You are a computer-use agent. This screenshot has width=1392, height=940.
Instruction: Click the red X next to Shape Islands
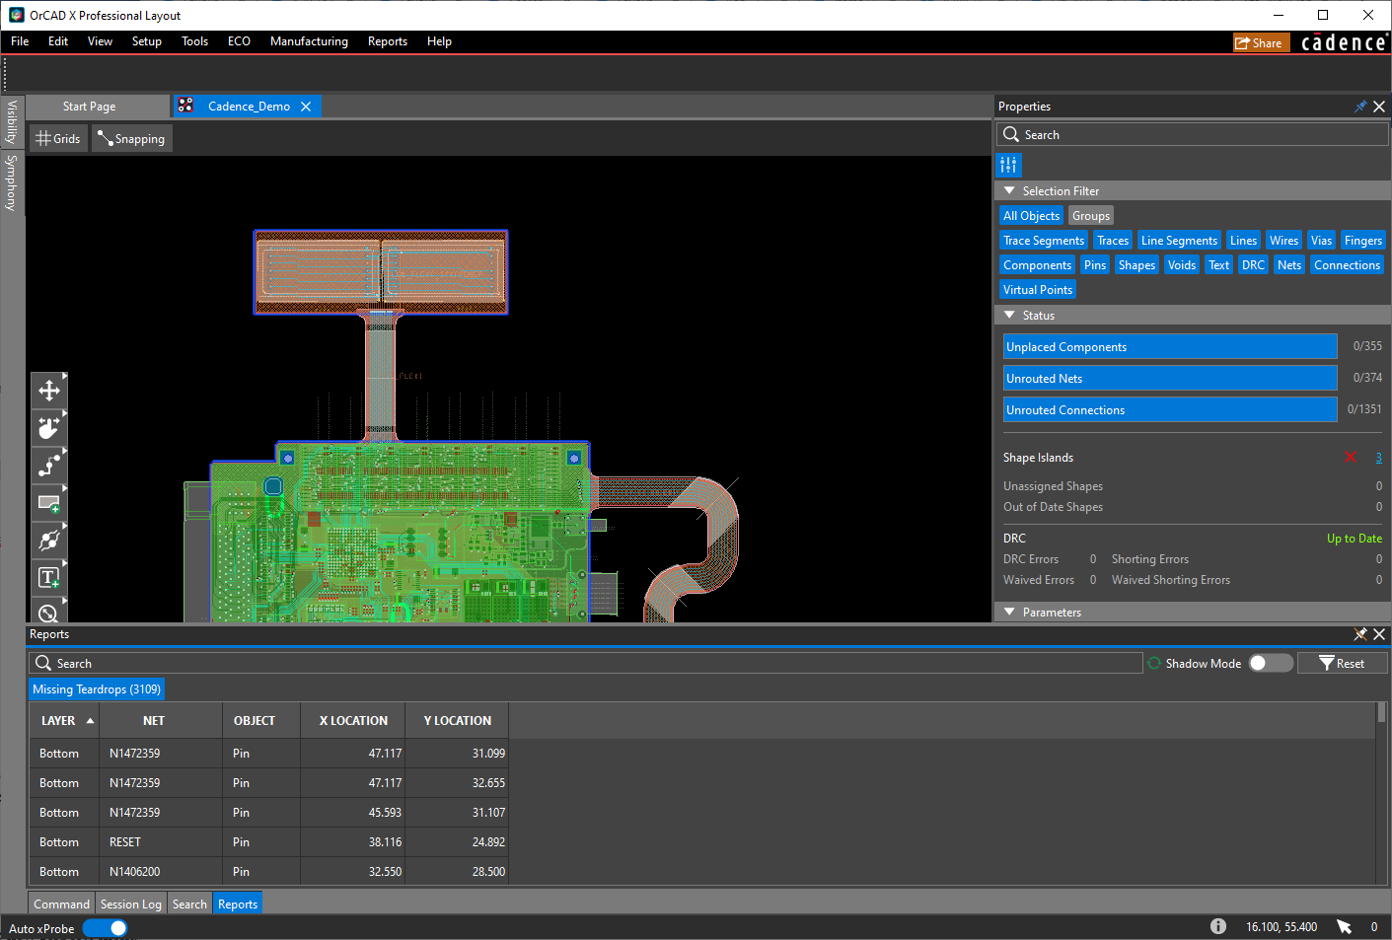pyautogui.click(x=1351, y=457)
